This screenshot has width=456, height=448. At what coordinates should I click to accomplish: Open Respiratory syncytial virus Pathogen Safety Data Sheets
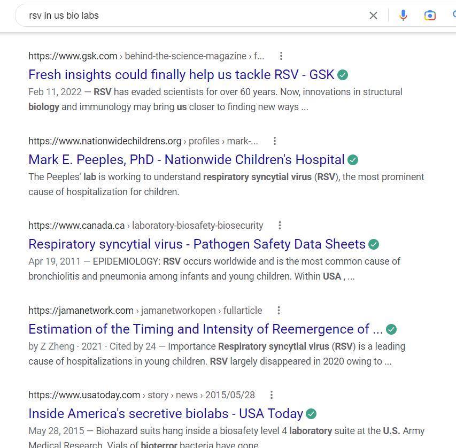click(197, 244)
